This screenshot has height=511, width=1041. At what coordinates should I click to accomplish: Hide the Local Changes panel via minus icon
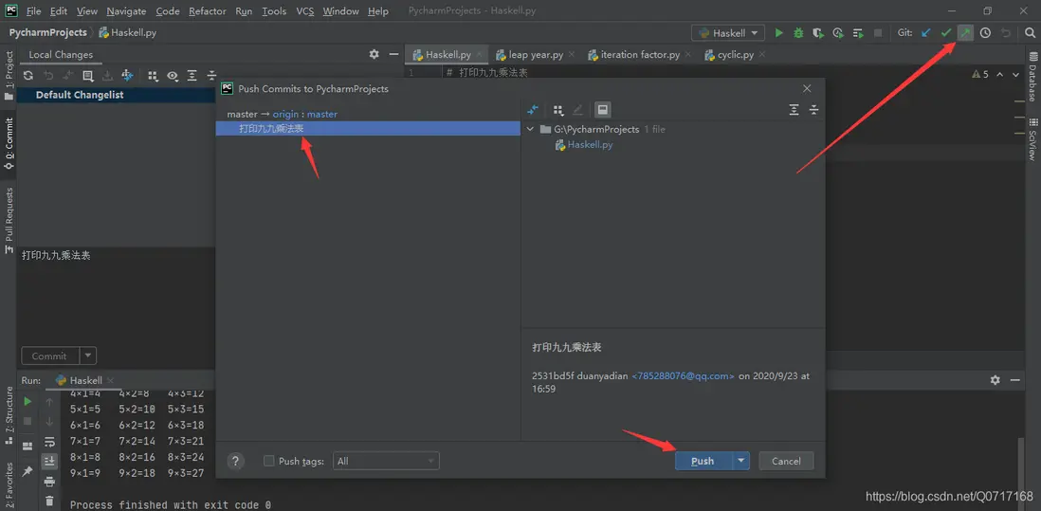(393, 54)
